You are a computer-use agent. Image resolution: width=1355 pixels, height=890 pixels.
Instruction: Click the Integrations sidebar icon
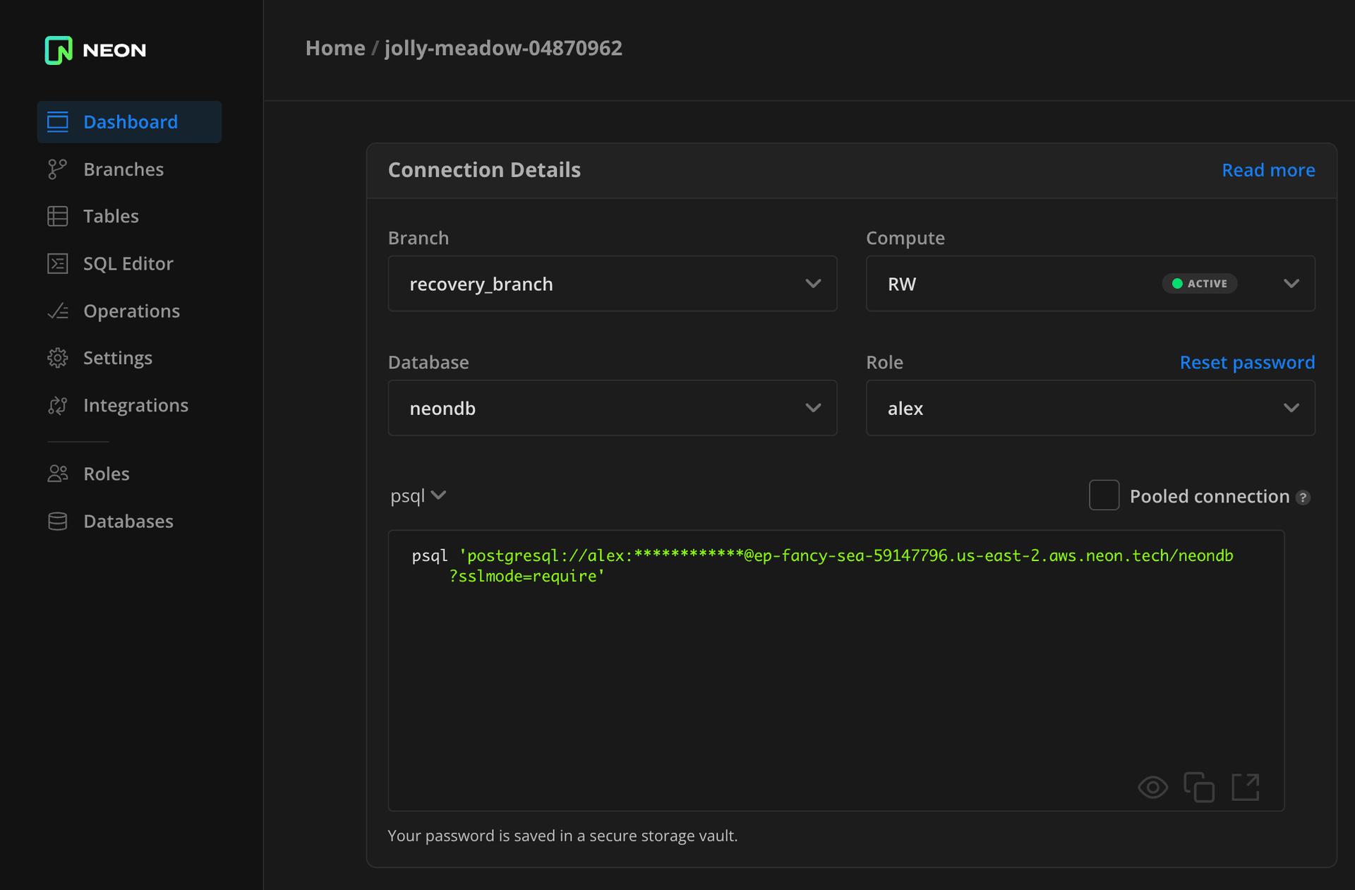58,404
